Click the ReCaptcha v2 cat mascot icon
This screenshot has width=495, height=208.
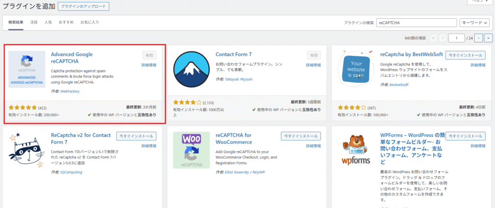[27, 150]
